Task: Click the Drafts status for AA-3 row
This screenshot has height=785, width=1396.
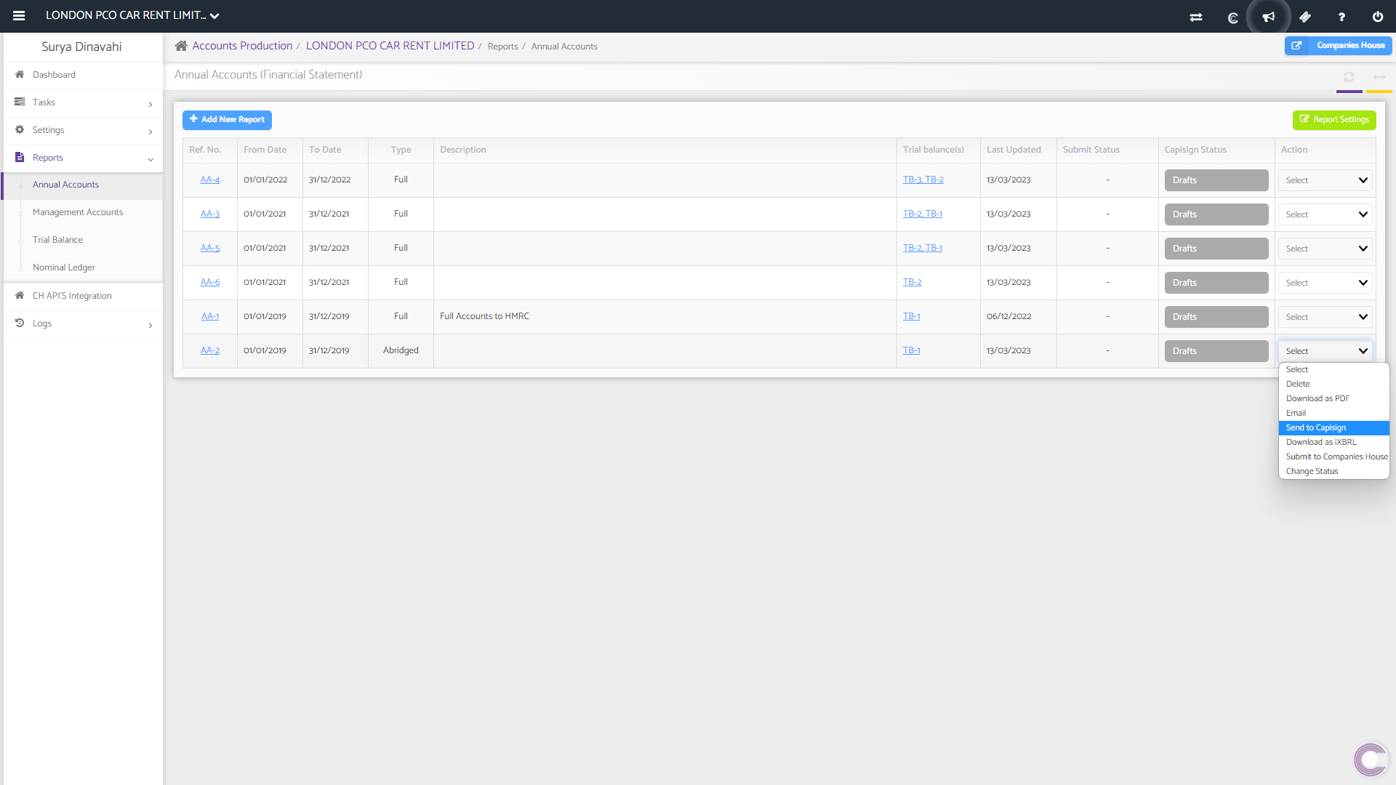Action: point(1216,214)
